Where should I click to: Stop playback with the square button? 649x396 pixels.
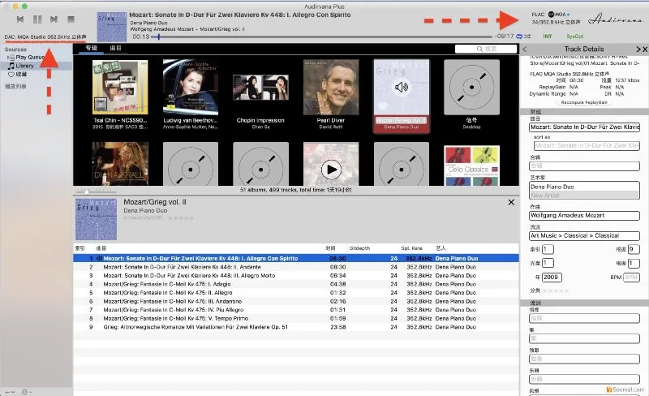point(71,19)
